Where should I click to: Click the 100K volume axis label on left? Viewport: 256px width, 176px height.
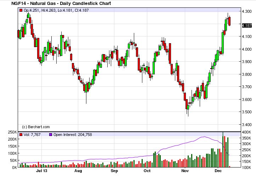pyautogui.click(x=12, y=153)
